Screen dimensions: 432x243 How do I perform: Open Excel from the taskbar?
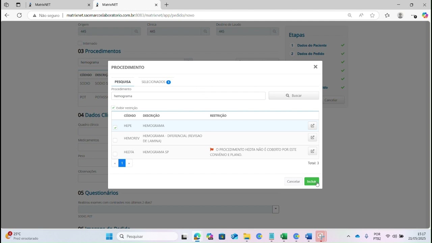click(x=284, y=237)
